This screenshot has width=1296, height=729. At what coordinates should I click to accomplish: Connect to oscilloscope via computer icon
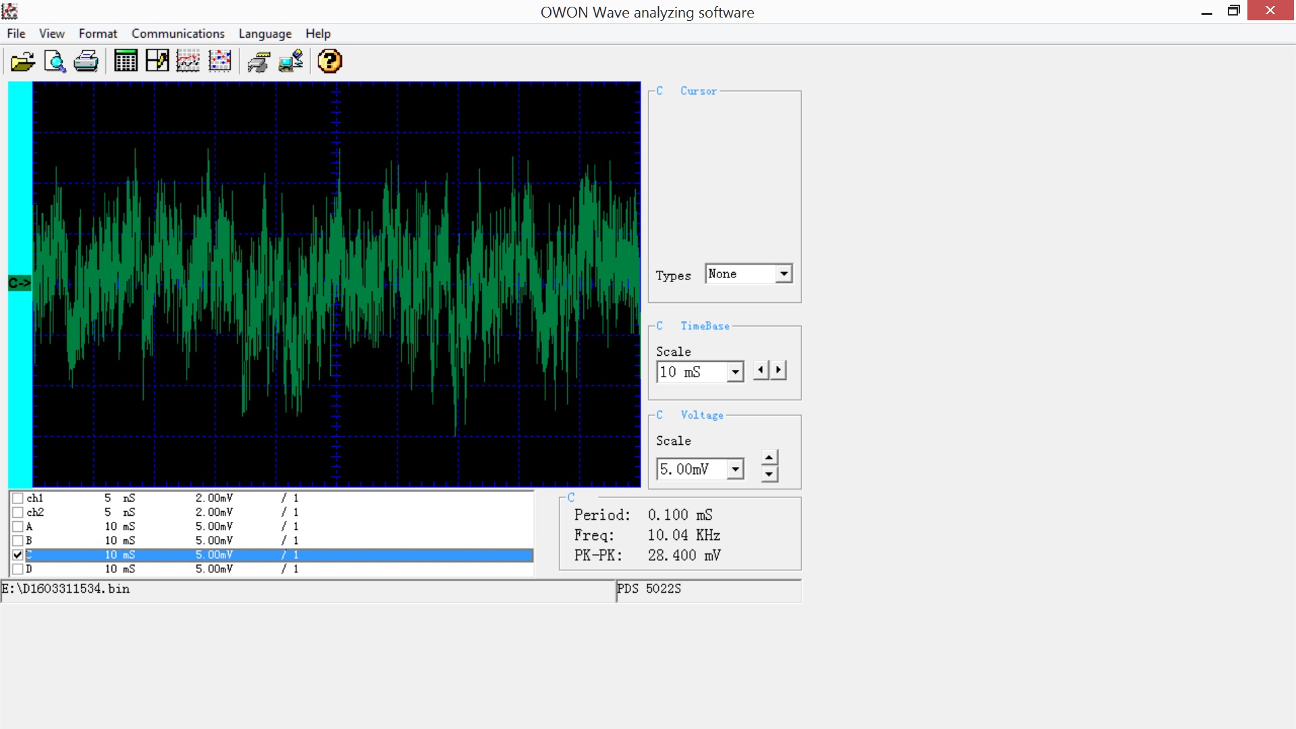click(x=291, y=61)
